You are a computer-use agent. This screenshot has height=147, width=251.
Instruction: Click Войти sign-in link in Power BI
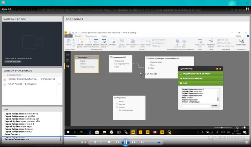pos(239,36)
